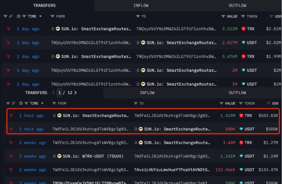Click the SUN.io logo beside WTRX-USDT (TSUUV)

[x=60, y=156]
